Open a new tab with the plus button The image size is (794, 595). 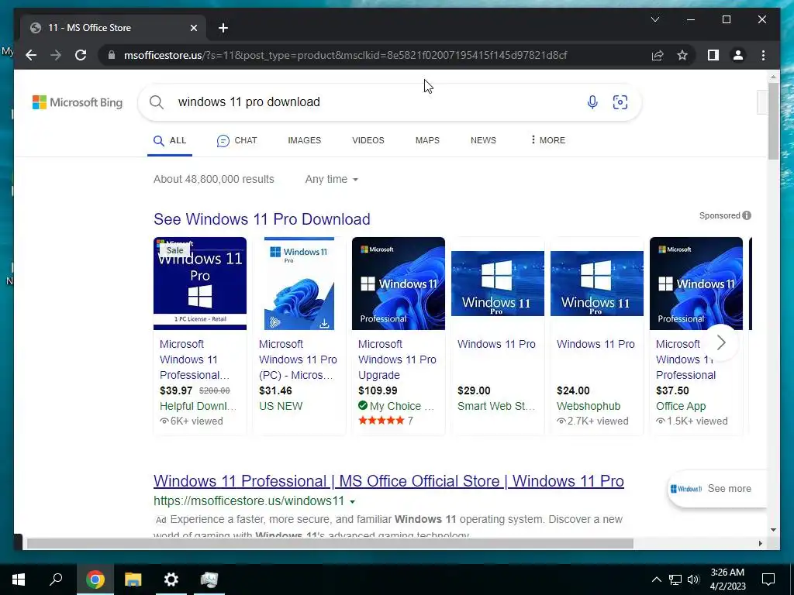tap(223, 28)
